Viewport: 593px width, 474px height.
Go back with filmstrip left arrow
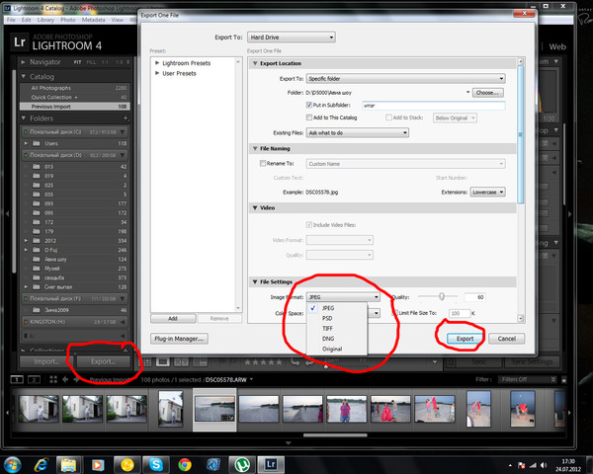pyautogui.click(x=65, y=379)
